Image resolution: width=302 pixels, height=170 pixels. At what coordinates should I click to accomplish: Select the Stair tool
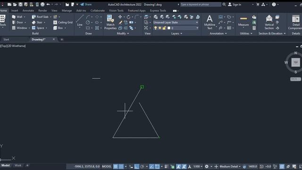coord(37,22)
